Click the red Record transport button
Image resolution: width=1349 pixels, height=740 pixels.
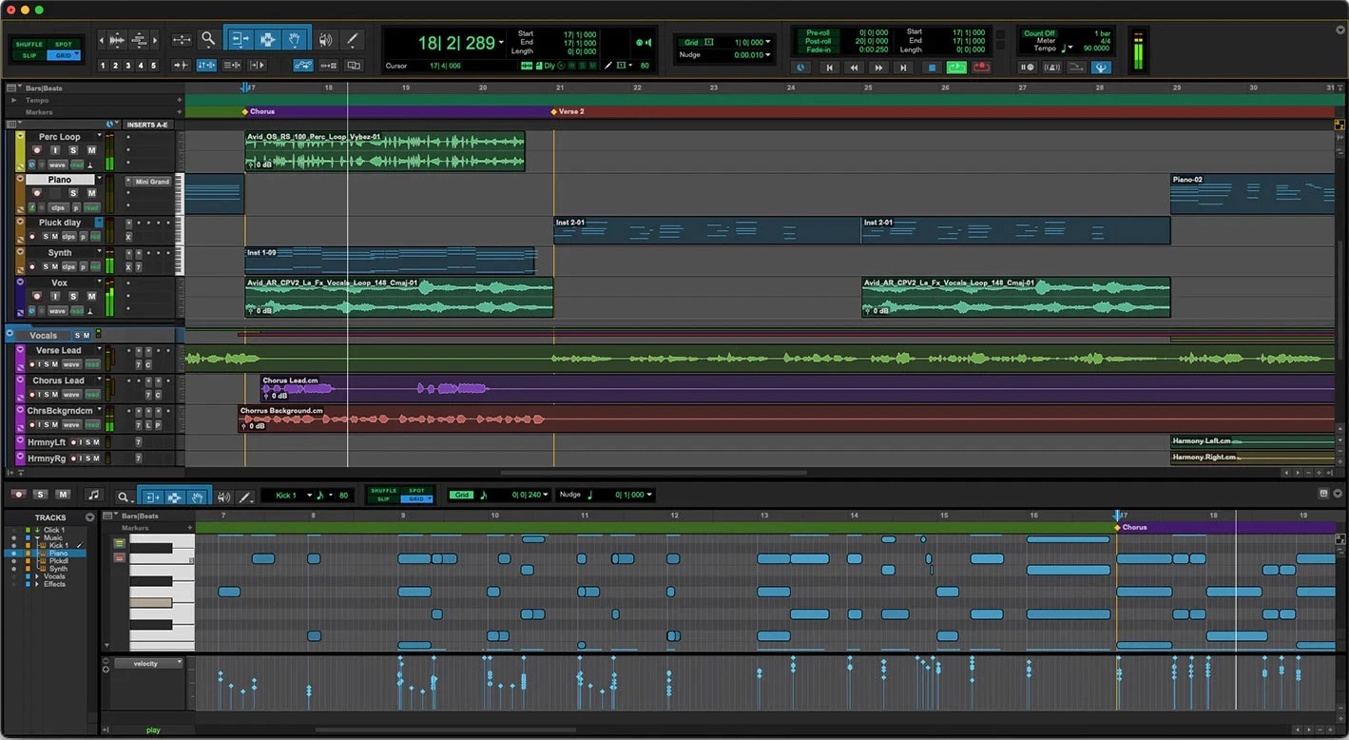[981, 68]
